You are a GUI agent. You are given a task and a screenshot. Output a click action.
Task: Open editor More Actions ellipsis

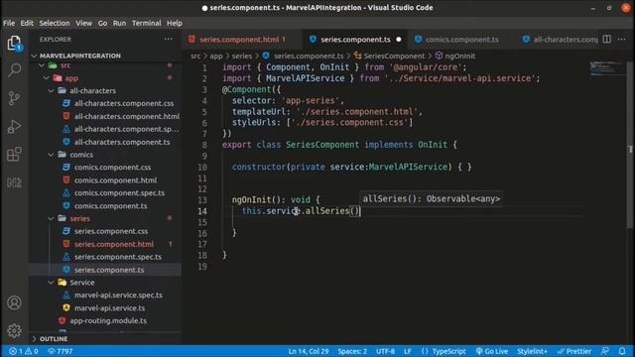(x=622, y=40)
